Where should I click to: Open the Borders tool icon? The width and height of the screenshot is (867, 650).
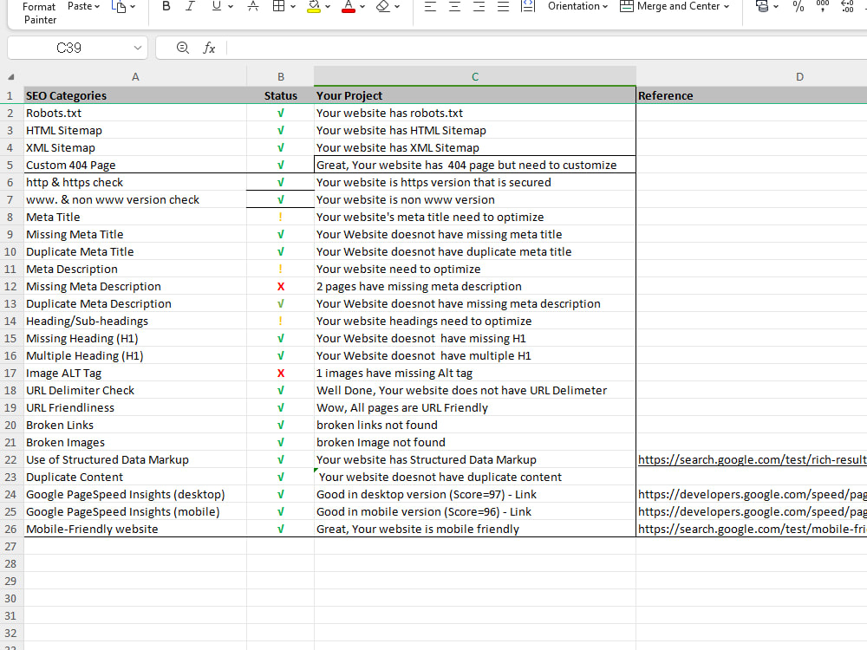(278, 7)
